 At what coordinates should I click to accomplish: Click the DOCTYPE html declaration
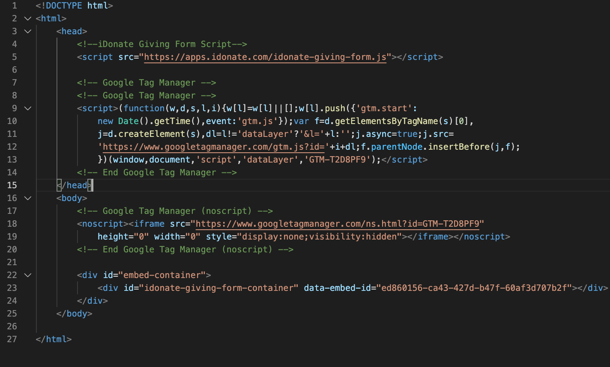[x=75, y=6]
